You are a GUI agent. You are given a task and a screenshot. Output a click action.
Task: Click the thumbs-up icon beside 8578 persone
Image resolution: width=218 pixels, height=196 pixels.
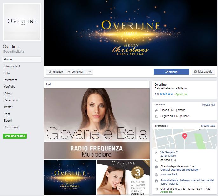156,110
